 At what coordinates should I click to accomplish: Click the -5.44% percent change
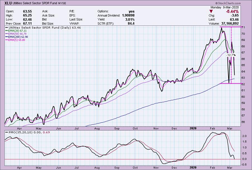232,11
